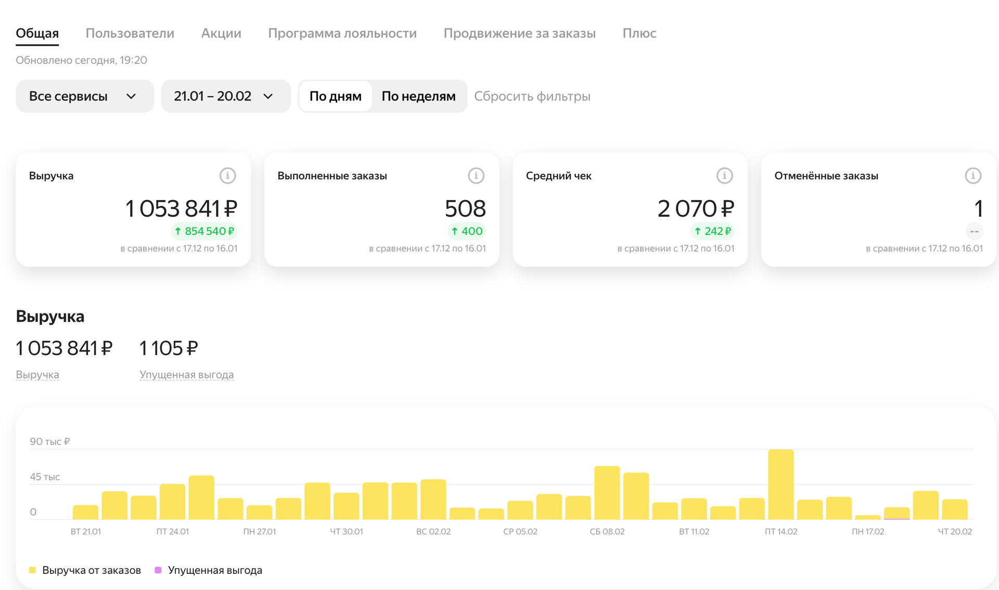This screenshot has width=999, height=590.
Task: Select the По неделям view toggle
Action: 419,96
